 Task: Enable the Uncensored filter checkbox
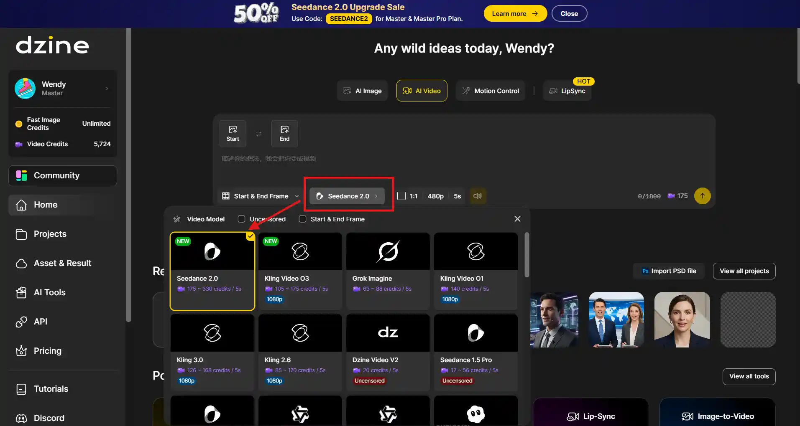[241, 219]
